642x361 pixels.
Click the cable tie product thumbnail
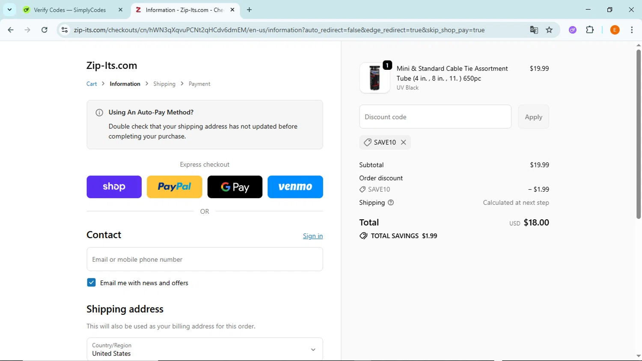click(374, 78)
